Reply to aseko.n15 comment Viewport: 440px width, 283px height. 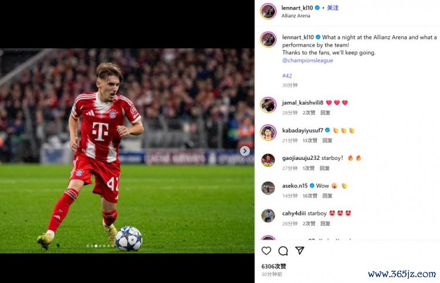click(327, 196)
